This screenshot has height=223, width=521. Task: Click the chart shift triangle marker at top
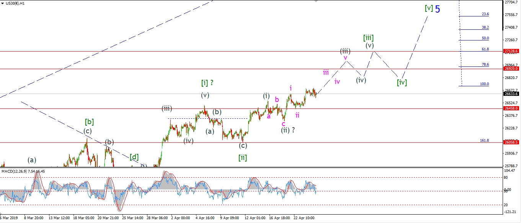pyautogui.click(x=316, y=2)
